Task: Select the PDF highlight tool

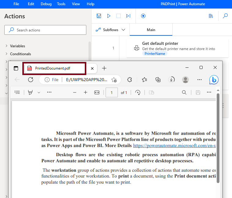Action: 30,92
